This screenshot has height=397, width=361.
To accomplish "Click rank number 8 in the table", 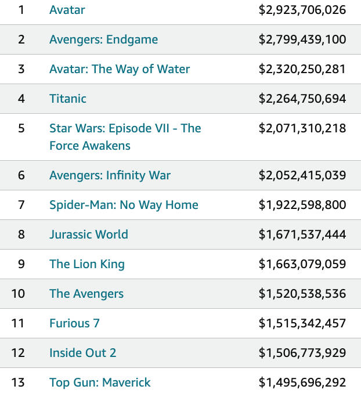I will click(21, 234).
